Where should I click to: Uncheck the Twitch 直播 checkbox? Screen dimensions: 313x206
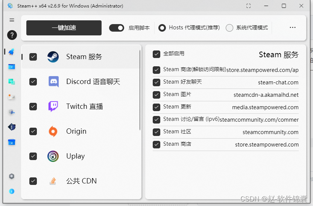(x=33, y=107)
